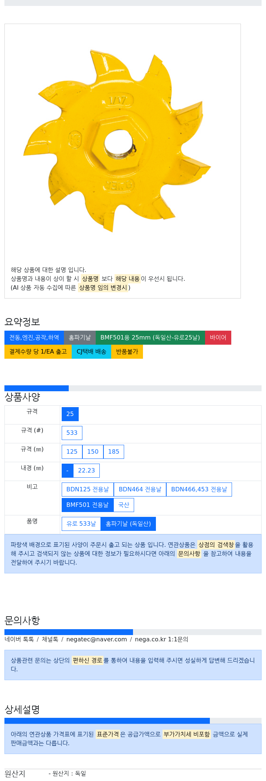
Task: Choose the BDN466,453 전용날 option
Action: tap(199, 490)
